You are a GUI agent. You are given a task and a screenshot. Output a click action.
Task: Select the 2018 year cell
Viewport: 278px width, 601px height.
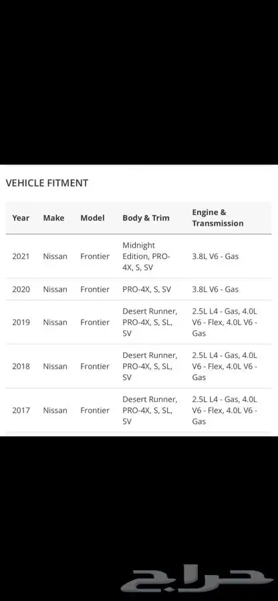tap(21, 367)
